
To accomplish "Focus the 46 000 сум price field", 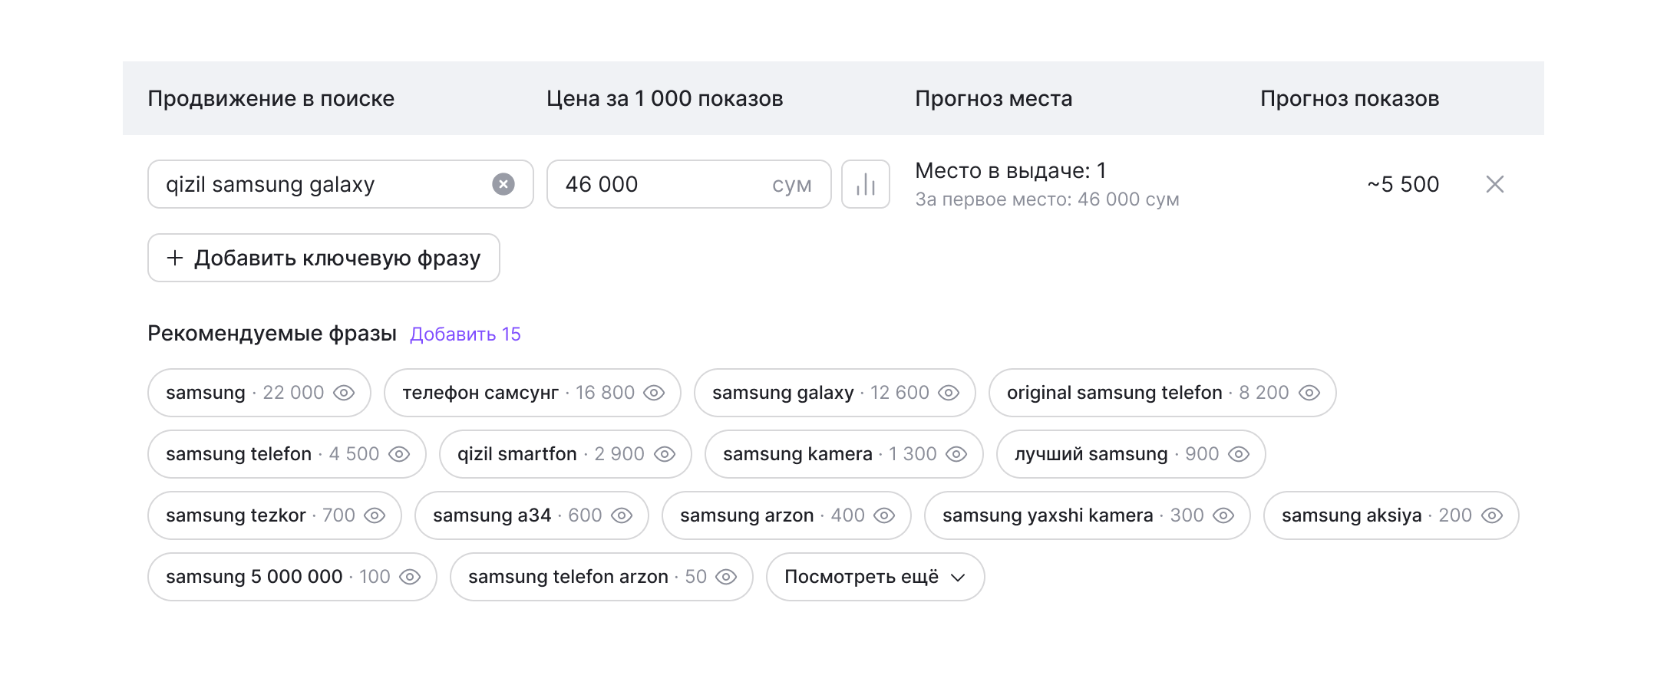I will click(x=688, y=184).
